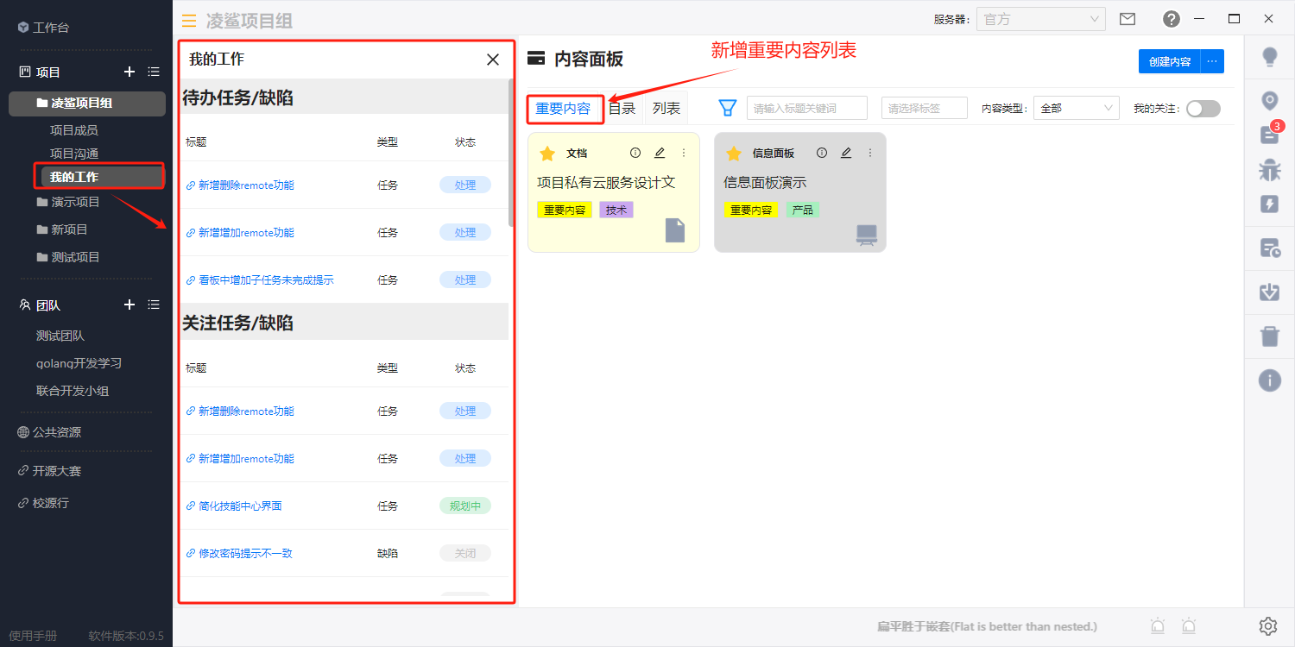Expand the 测试项目 folder

pyautogui.click(x=68, y=257)
